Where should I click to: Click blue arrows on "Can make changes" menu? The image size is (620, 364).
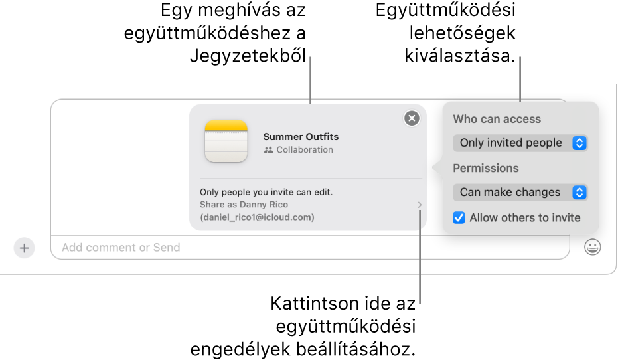coord(580,192)
